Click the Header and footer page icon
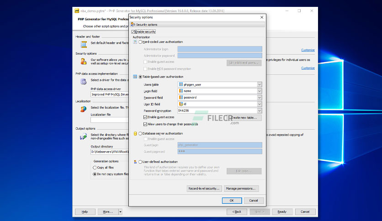This screenshot has height=221, width=382. click(x=84, y=44)
